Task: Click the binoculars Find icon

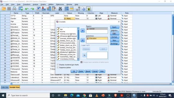Action: point(60,9)
